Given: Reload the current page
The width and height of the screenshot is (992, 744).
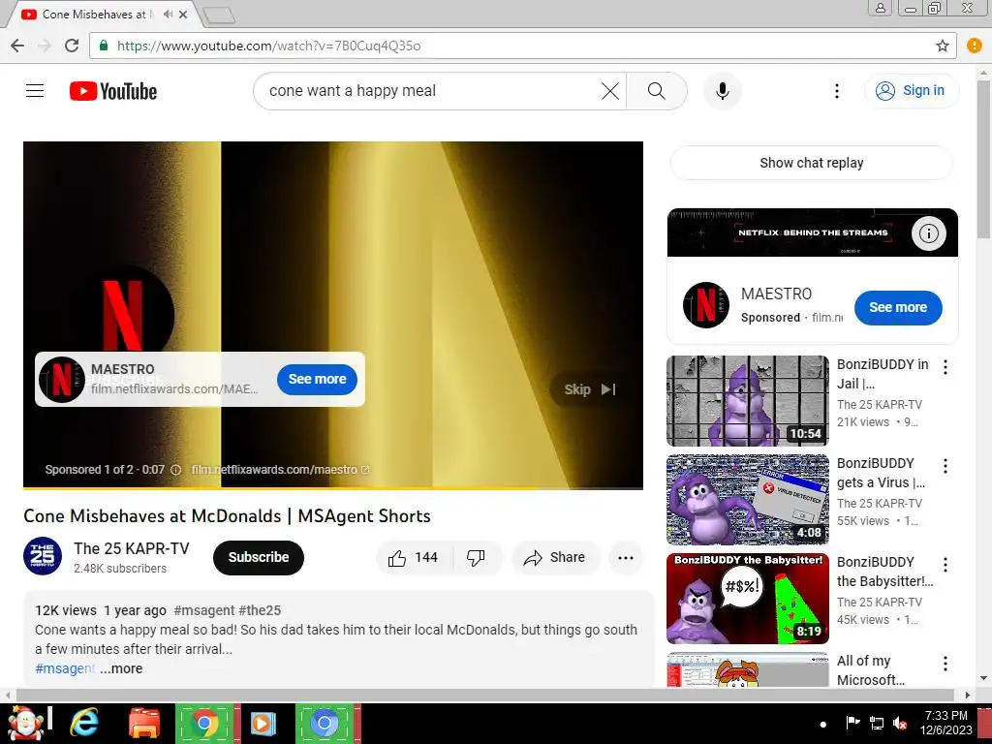Looking at the screenshot, I should [x=72, y=46].
